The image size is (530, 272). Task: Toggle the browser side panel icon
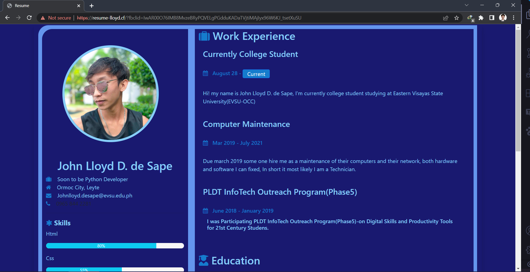click(x=492, y=18)
